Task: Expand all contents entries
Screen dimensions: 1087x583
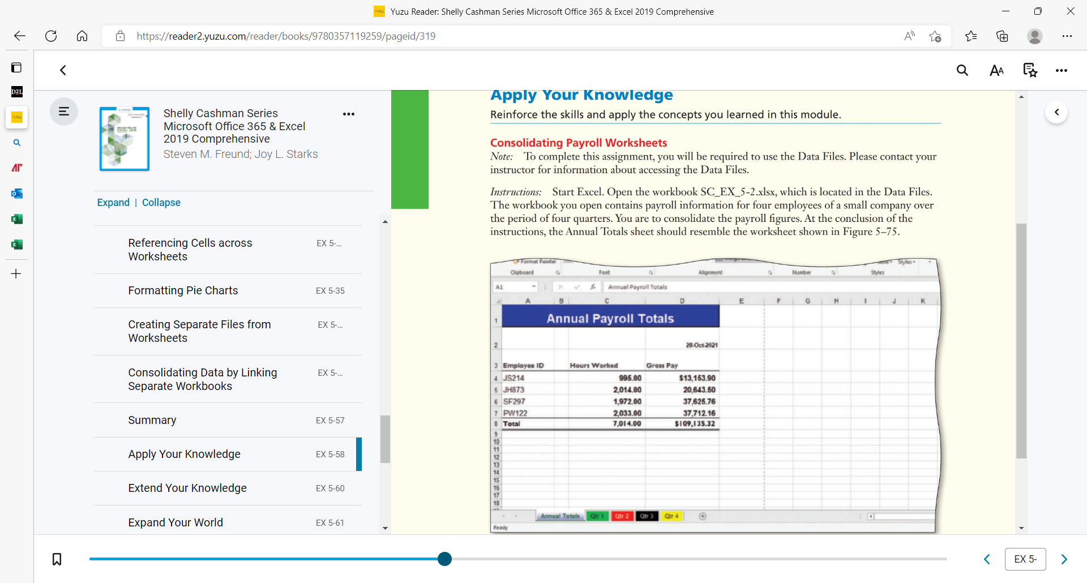Action: point(113,203)
